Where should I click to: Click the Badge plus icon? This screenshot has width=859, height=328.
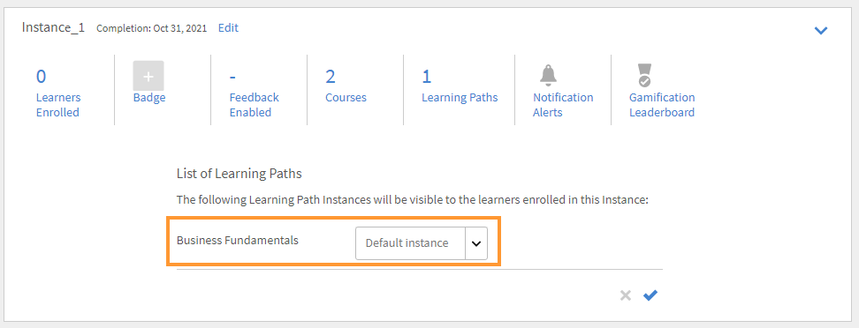(148, 76)
